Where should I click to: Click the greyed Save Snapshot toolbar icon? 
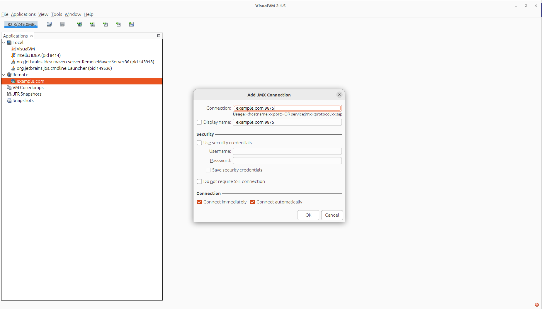click(62, 24)
